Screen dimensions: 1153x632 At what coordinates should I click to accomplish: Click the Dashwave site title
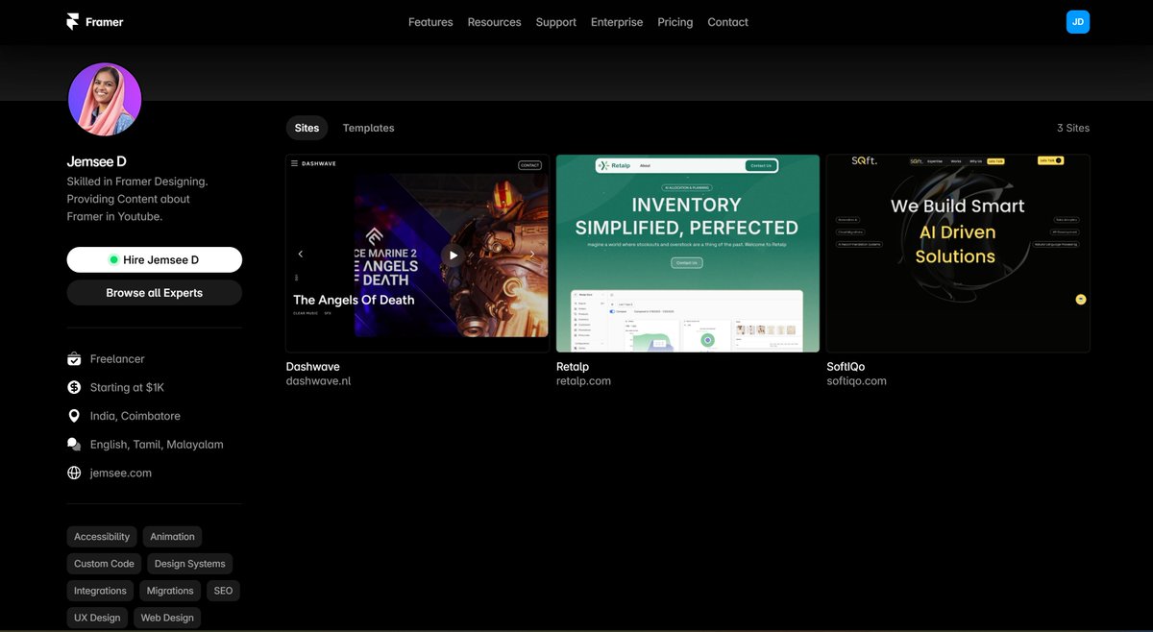coord(313,367)
